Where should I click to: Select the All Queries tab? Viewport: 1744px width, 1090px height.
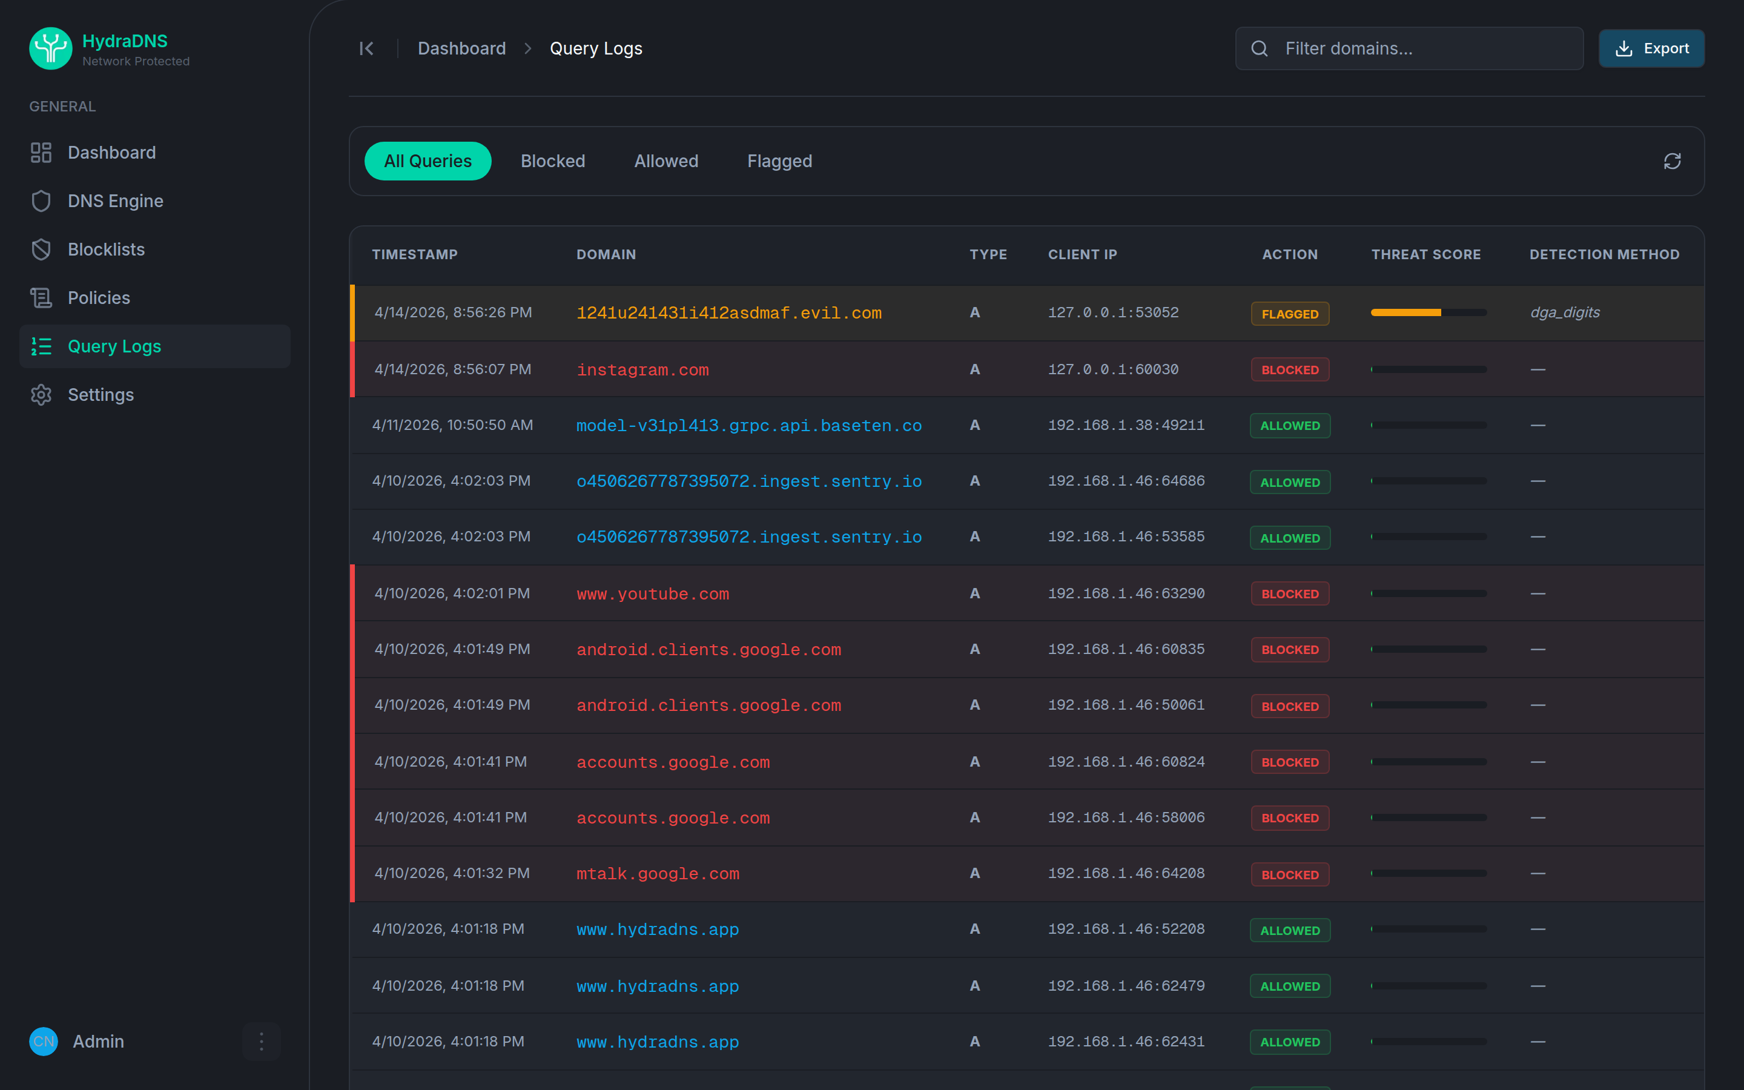coord(428,160)
